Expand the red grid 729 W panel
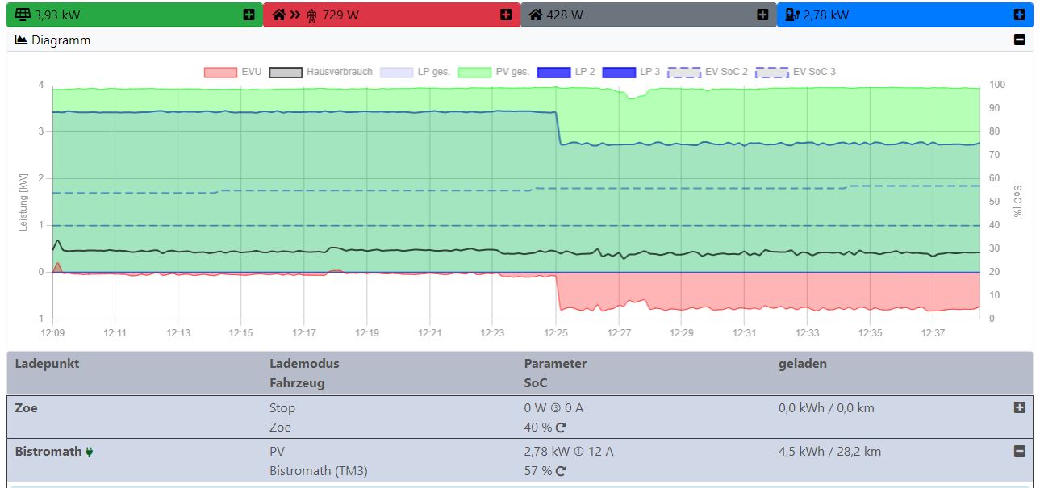Screen dimensions: 1040x488 pos(506,15)
